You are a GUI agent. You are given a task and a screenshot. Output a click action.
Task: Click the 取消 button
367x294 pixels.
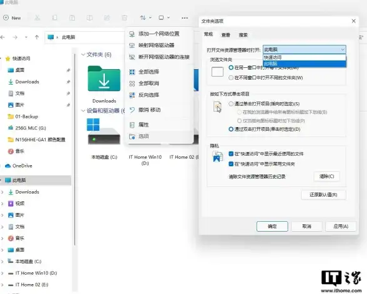click(x=306, y=226)
